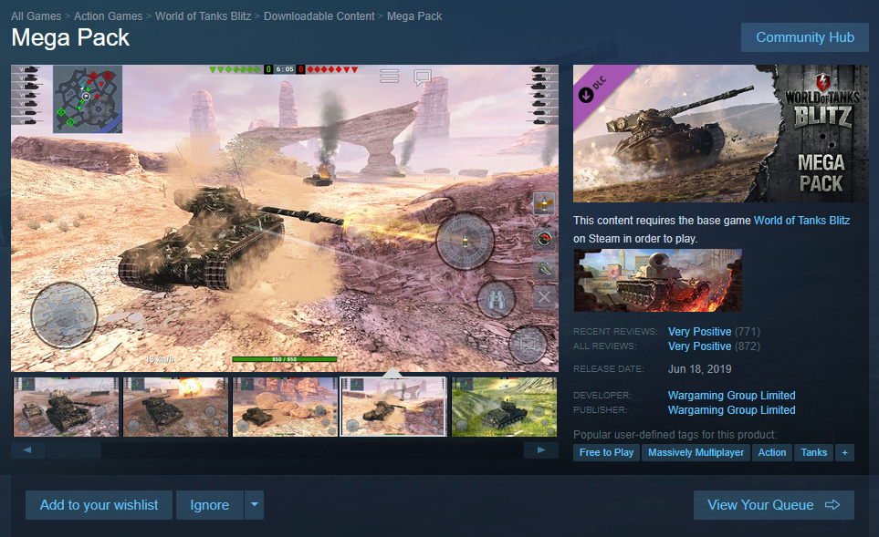Open publisher Wargaming Group Limited link

coord(731,410)
